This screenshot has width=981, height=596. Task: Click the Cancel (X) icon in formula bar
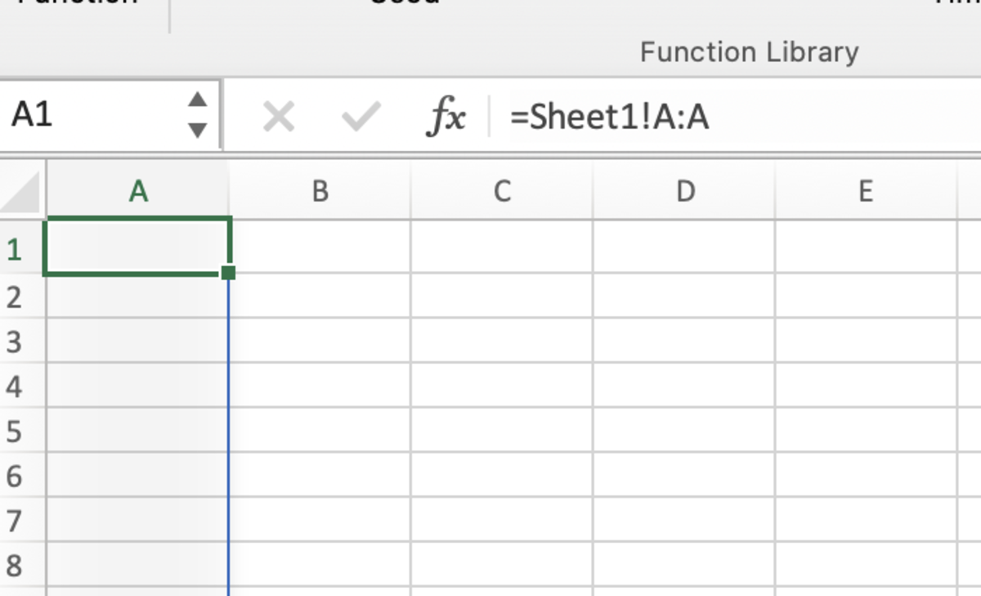(279, 118)
